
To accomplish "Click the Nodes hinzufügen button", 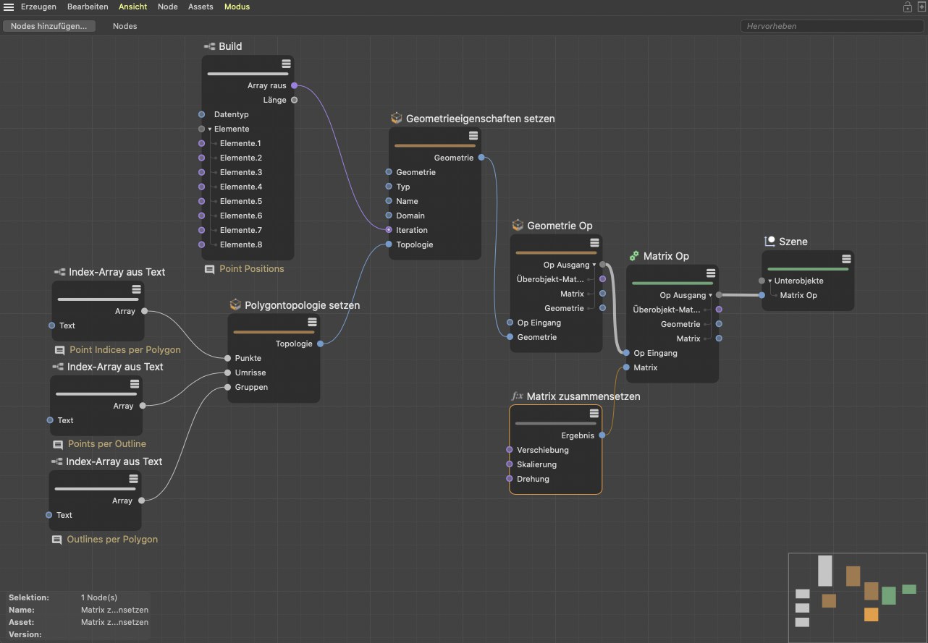I will click(48, 26).
